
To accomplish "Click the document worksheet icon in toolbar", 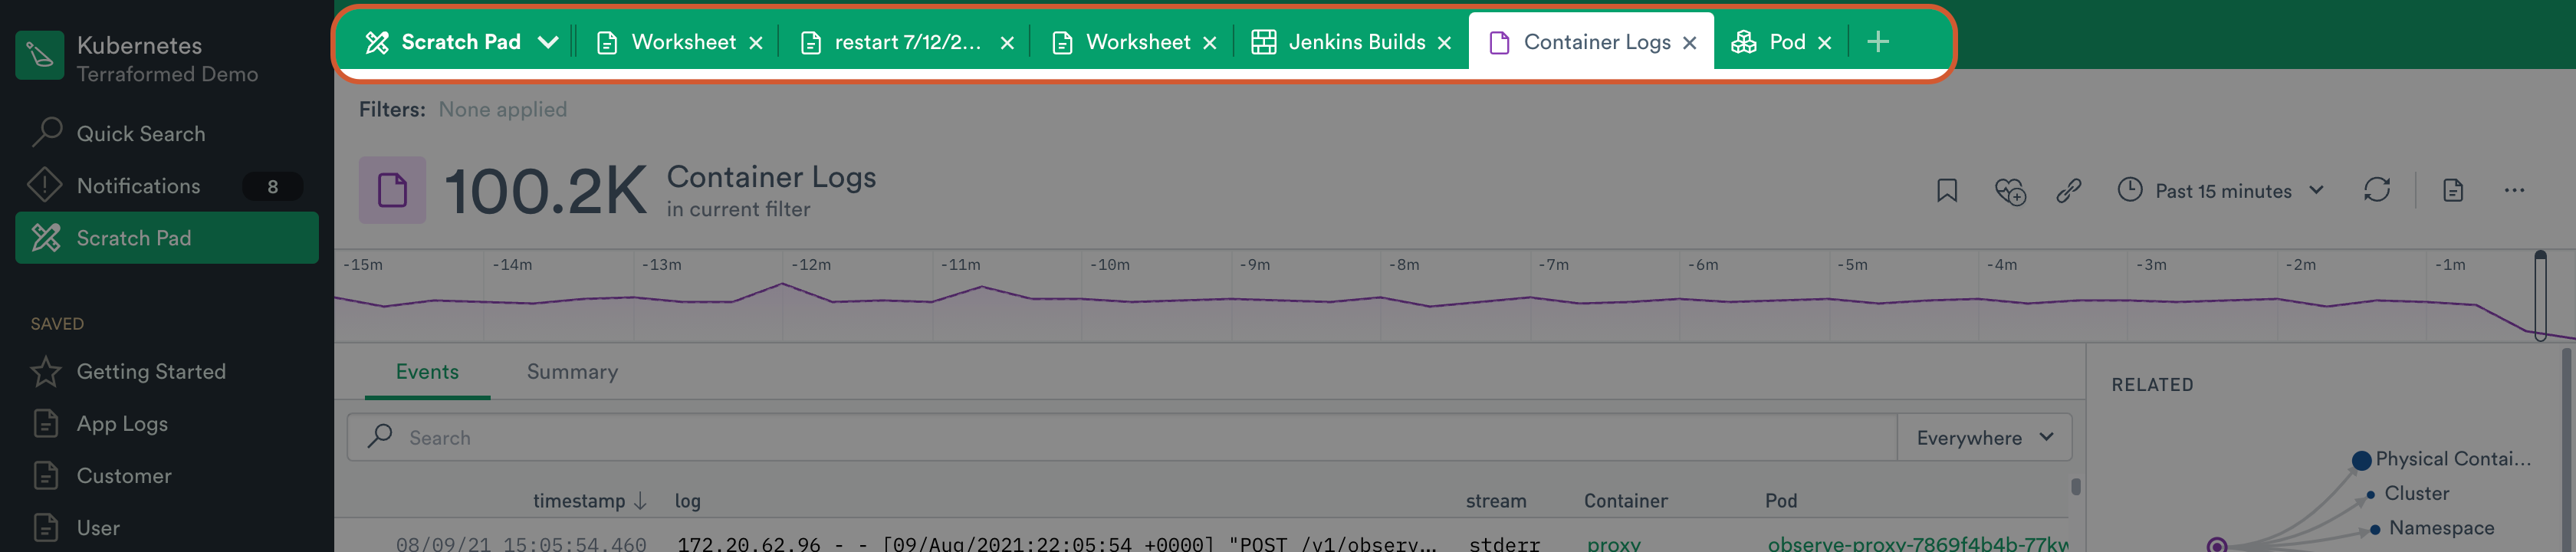I will [x=2453, y=190].
